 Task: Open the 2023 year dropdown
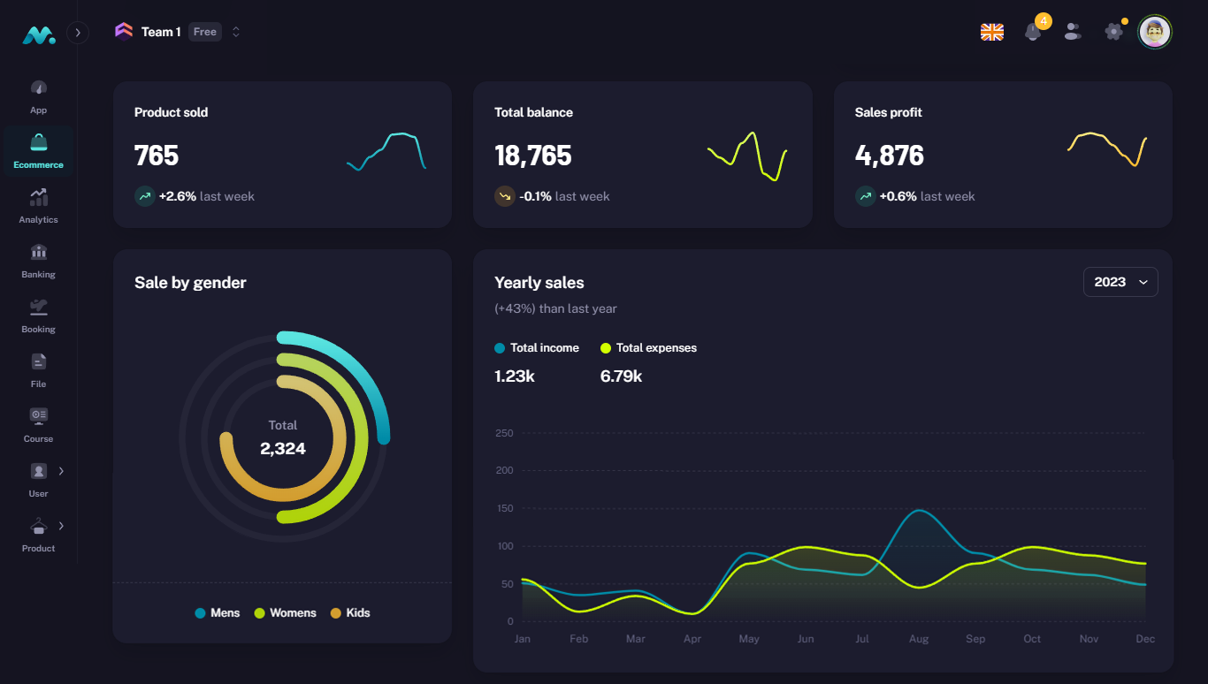(1120, 282)
